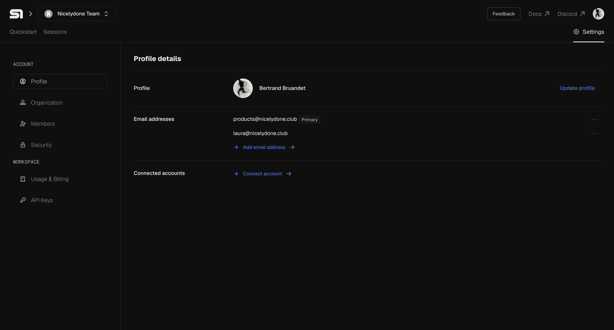
Task: Open options menu for laura@nicelydone.club
Action: (595, 133)
